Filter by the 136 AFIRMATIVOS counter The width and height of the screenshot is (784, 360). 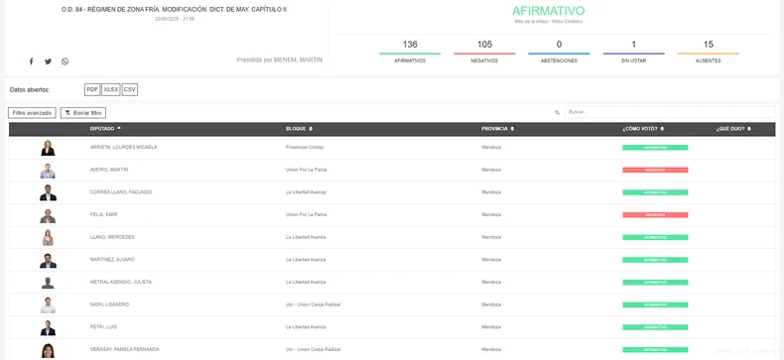[410, 52]
